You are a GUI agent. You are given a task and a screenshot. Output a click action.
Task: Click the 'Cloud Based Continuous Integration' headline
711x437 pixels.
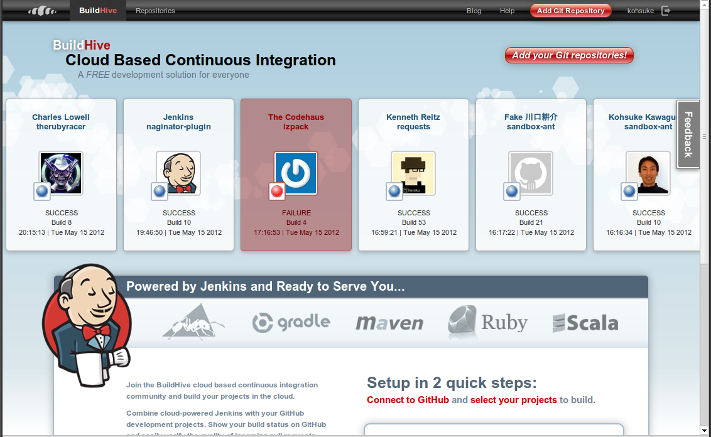[200, 60]
